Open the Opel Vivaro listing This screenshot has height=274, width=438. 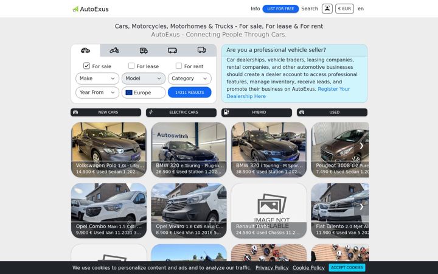click(189, 211)
